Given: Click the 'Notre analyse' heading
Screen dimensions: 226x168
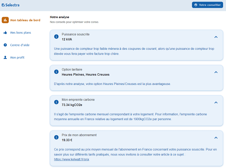Looking at the screenshot, I should (x=59, y=17).
